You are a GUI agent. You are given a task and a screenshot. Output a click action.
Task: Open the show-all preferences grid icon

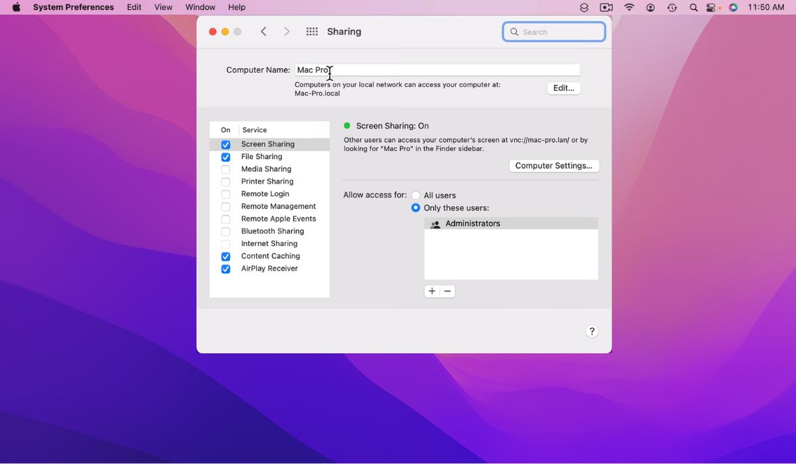tap(312, 32)
